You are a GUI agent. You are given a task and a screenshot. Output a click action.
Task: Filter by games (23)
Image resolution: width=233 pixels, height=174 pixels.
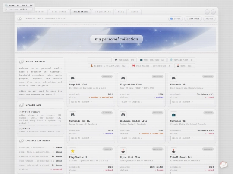[x=184, y=66]
